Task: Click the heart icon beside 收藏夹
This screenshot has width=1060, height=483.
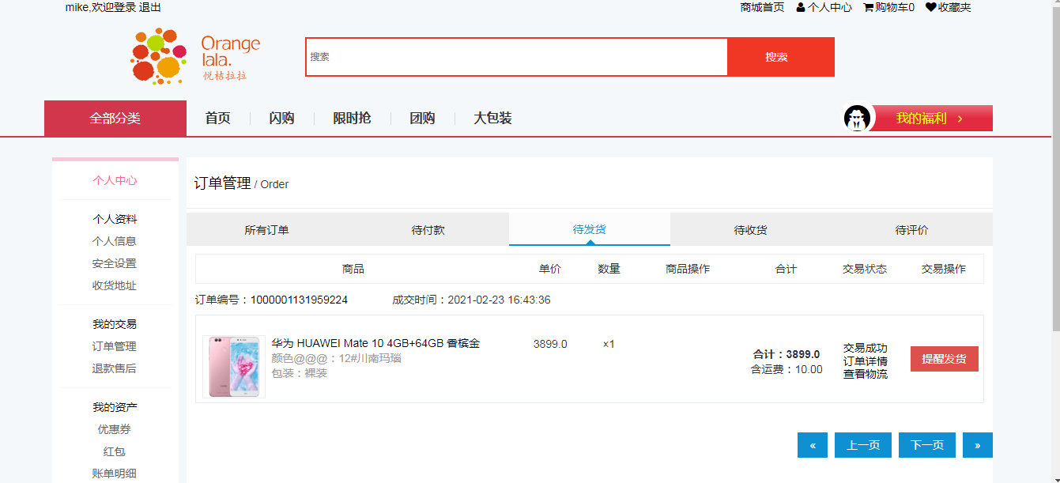Action: 931,8
